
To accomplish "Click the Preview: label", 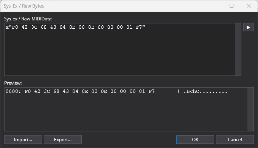I will pyautogui.click(x=13, y=83).
